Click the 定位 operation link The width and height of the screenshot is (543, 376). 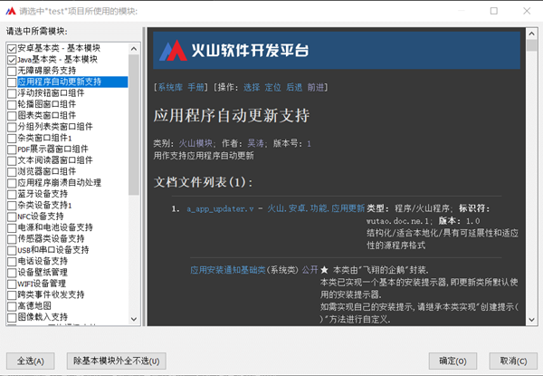(274, 88)
